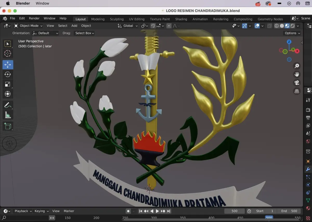
Task: Open the File menu
Action: click(12, 18)
